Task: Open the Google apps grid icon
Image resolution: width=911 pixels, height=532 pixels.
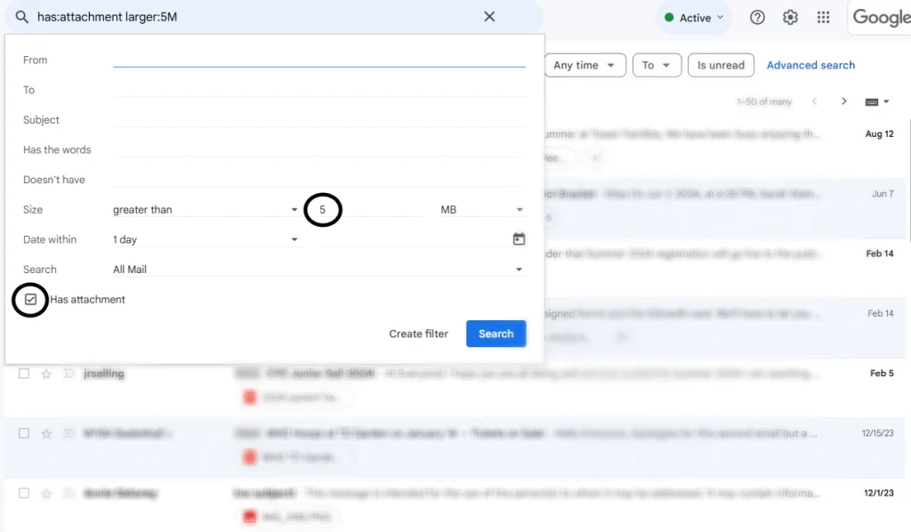Action: tap(823, 18)
